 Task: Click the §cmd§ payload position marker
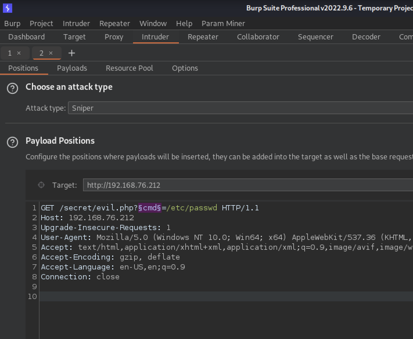(x=150, y=208)
